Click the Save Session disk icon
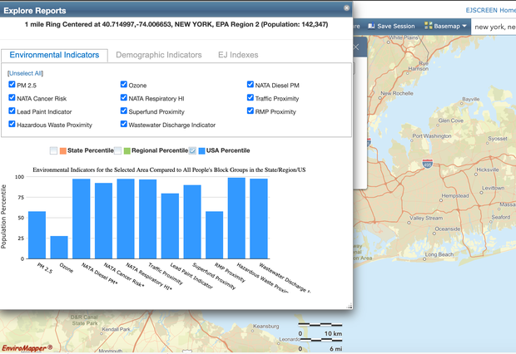The height and width of the screenshot is (354, 516). (372, 27)
